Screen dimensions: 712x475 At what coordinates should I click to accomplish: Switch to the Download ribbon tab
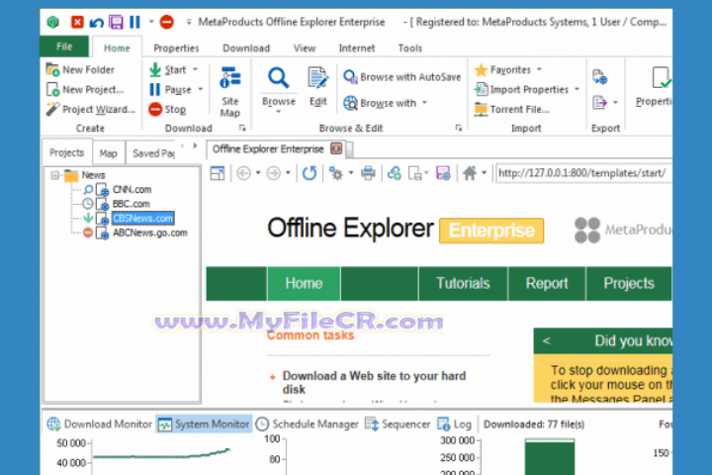[x=246, y=47]
